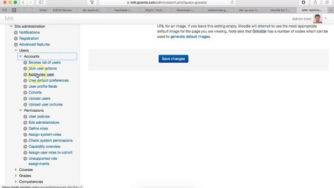Click gear icon beside User policies
This screenshot has width=334, height=188.
coord(25,116)
